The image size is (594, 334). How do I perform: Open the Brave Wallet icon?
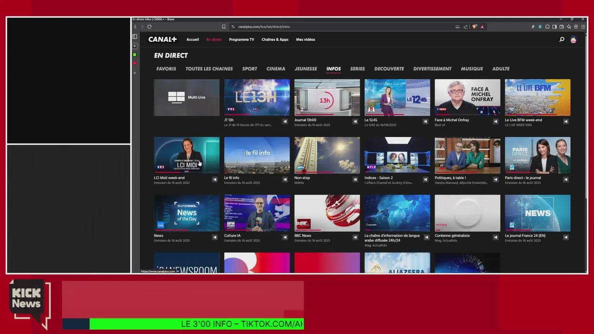[x=562, y=26]
